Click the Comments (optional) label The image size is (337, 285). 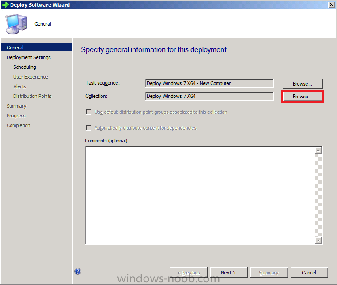(x=106, y=141)
